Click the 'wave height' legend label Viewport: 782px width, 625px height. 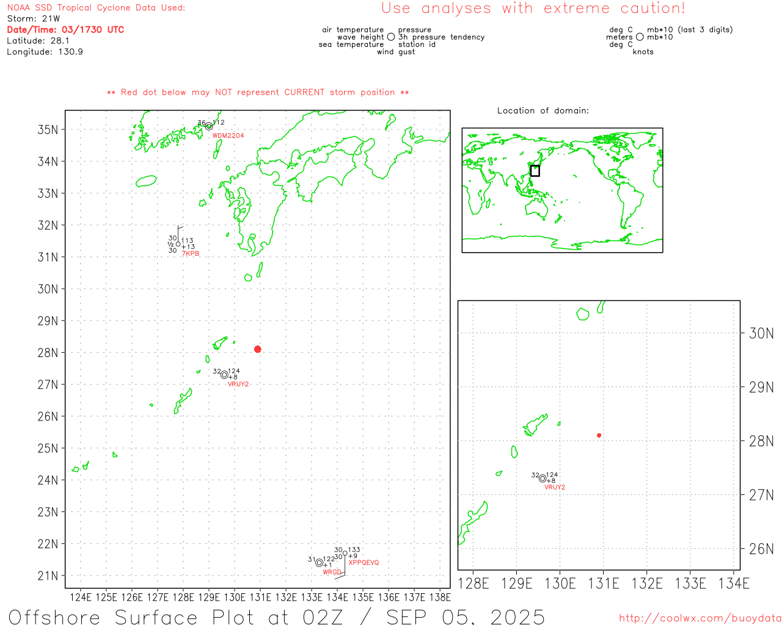pyautogui.click(x=360, y=37)
